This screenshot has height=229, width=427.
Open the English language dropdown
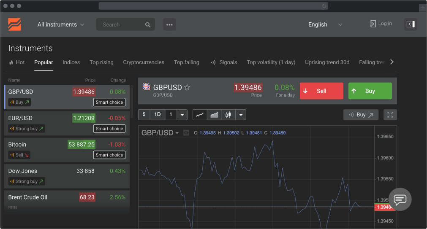click(325, 24)
